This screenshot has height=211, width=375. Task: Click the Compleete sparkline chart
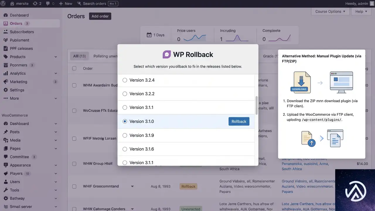click(x=280, y=38)
